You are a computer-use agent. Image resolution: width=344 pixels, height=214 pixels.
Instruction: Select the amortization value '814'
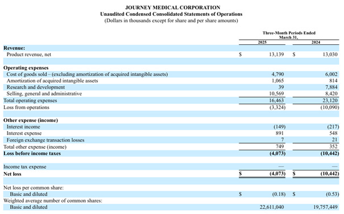coord(333,81)
